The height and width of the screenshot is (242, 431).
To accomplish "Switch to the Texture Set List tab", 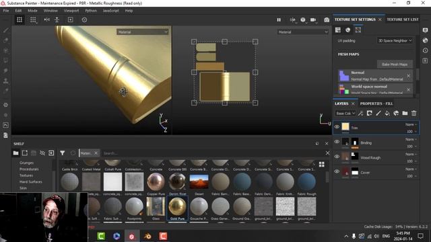I will 403,19.
